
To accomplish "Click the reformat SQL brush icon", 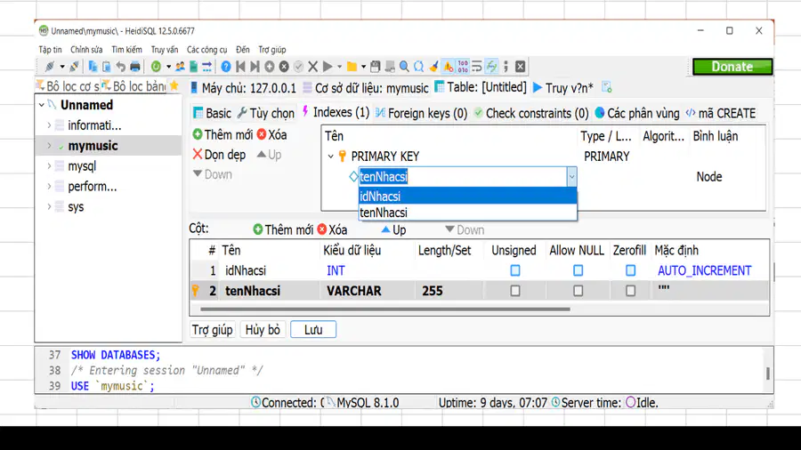I will point(433,67).
